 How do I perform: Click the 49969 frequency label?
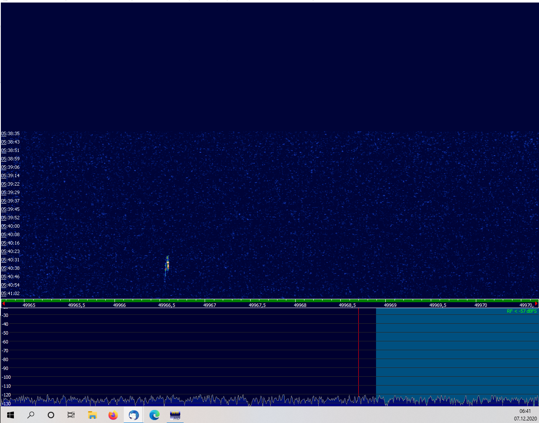tap(390, 305)
